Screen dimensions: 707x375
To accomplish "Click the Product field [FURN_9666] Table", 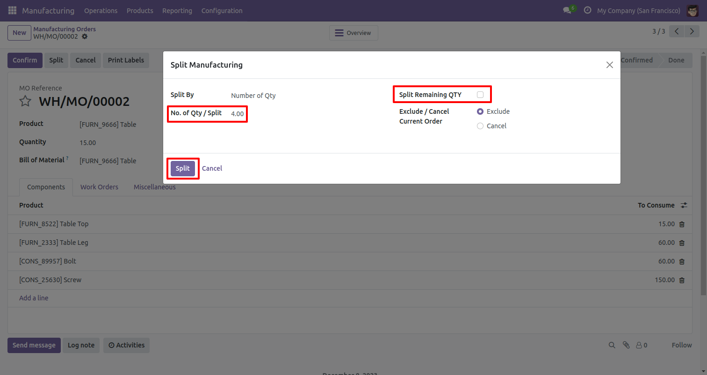I will 108,125.
